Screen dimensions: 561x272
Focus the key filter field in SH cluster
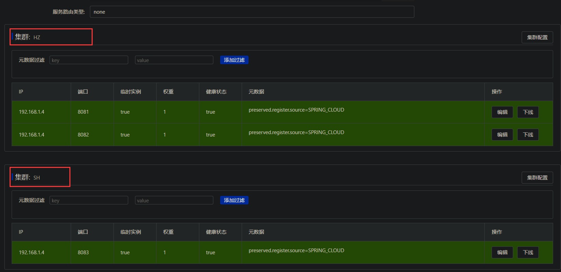[89, 201]
